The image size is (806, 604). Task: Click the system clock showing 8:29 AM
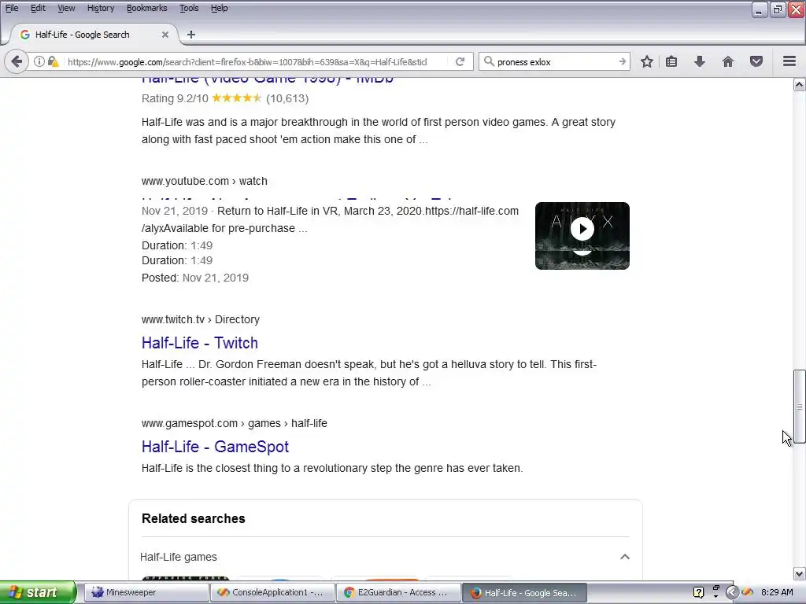777,592
